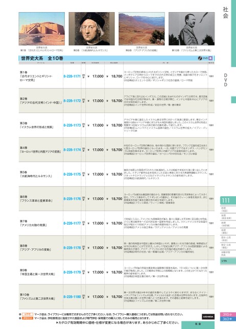Screen dimensions: 236x329
Task: Click the duration mark beside code 8-228-1171
Action: (83, 76)
